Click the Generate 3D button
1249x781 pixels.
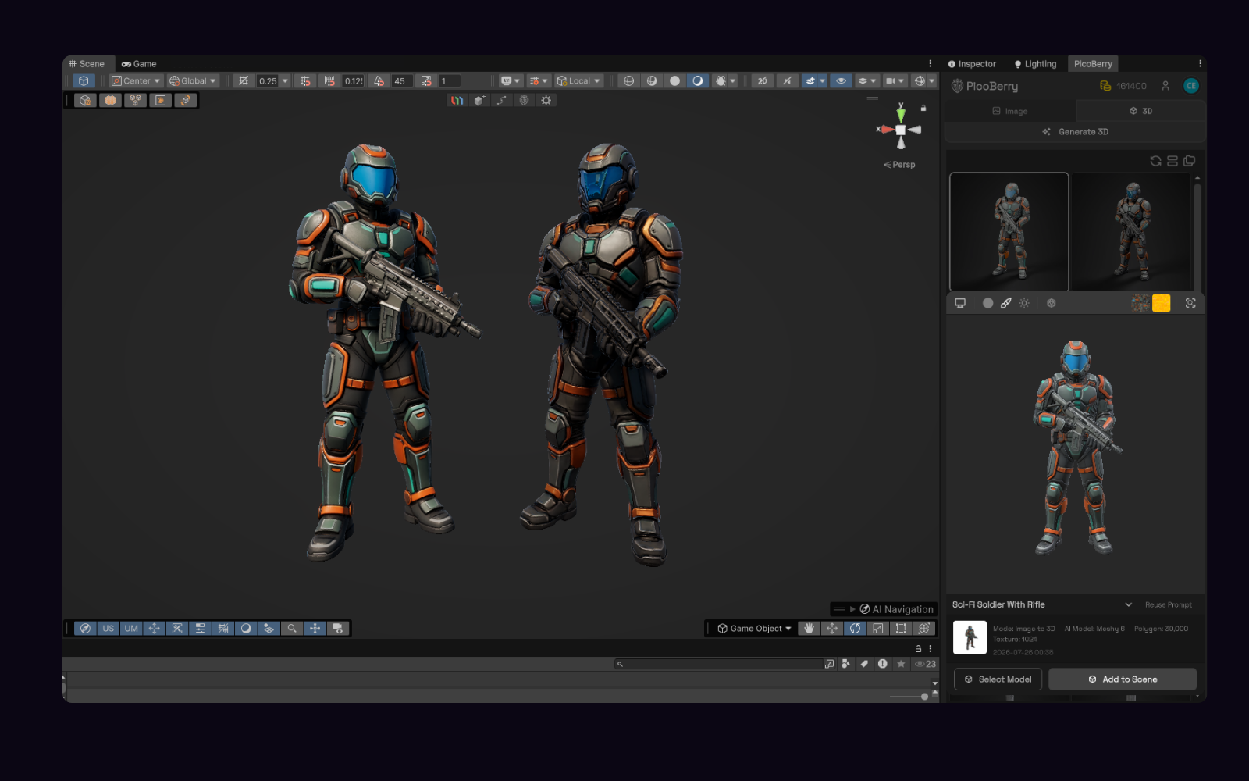click(x=1075, y=132)
